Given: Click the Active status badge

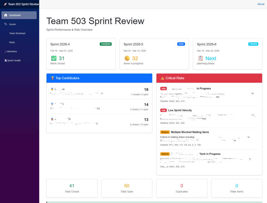Looking at the screenshot, I should [x=181, y=44].
